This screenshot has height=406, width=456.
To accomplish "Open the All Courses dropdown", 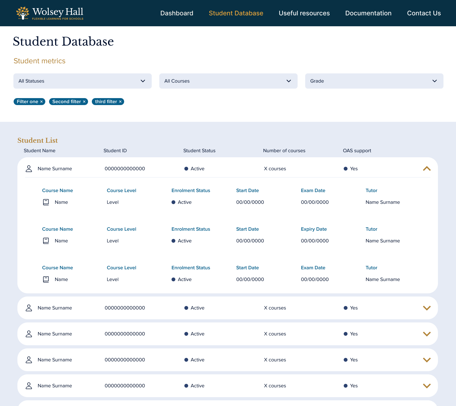I will [x=228, y=81].
